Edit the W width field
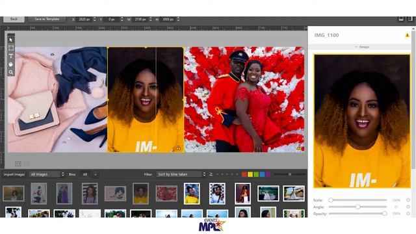 click(140, 19)
